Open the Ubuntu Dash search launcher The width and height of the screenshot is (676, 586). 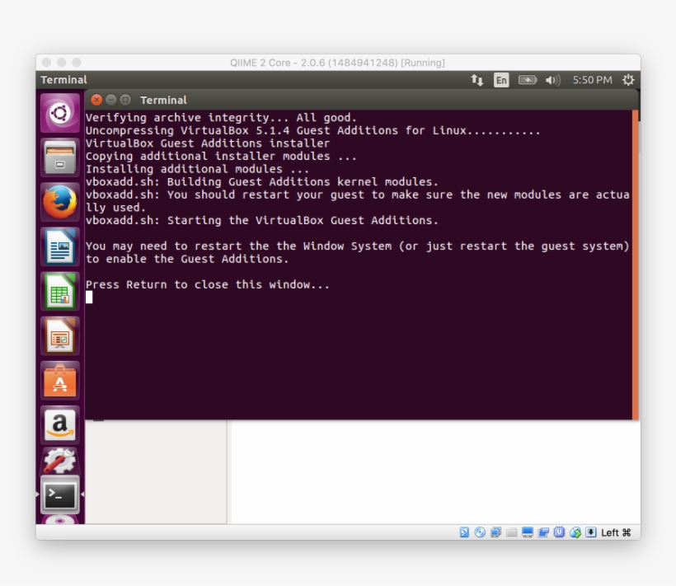tap(60, 113)
